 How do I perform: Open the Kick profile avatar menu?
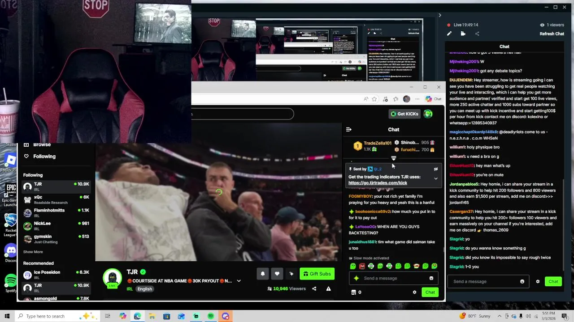[428, 114]
